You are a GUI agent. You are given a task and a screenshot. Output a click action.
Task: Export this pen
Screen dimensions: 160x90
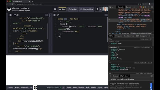click(x=100, y=88)
